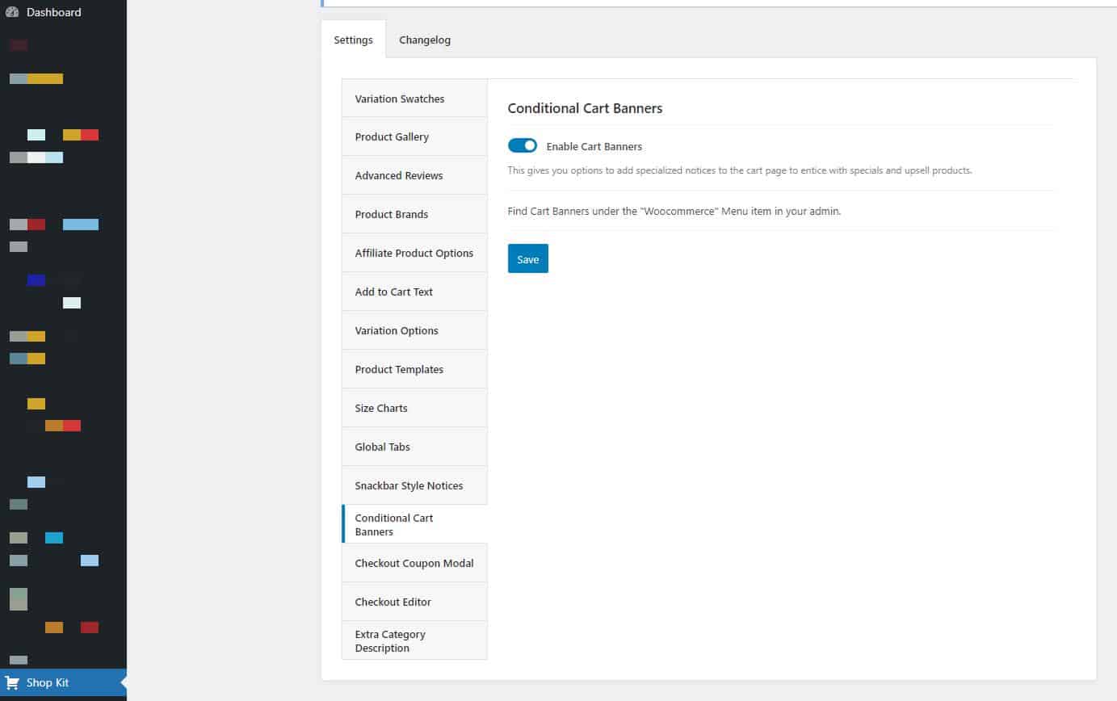Select Product Templates from the settings list
Viewport: 1117px width, 701px height.
(399, 369)
